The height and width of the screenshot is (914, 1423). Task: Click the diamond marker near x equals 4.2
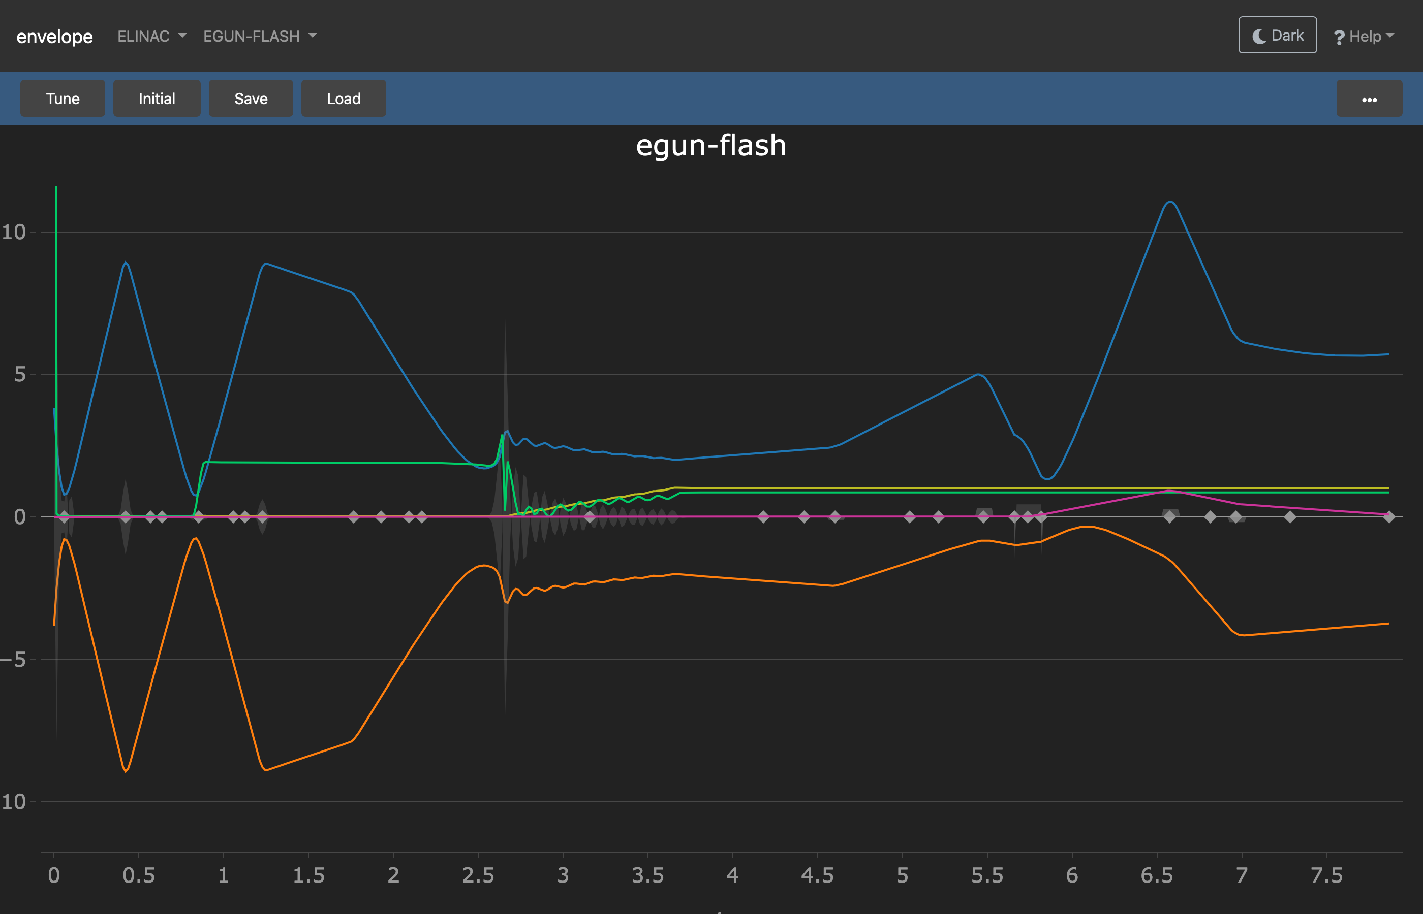[x=763, y=517]
